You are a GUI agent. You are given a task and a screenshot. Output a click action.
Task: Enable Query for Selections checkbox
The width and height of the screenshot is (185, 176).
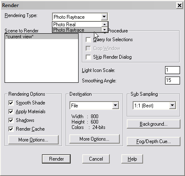[x=88, y=40]
